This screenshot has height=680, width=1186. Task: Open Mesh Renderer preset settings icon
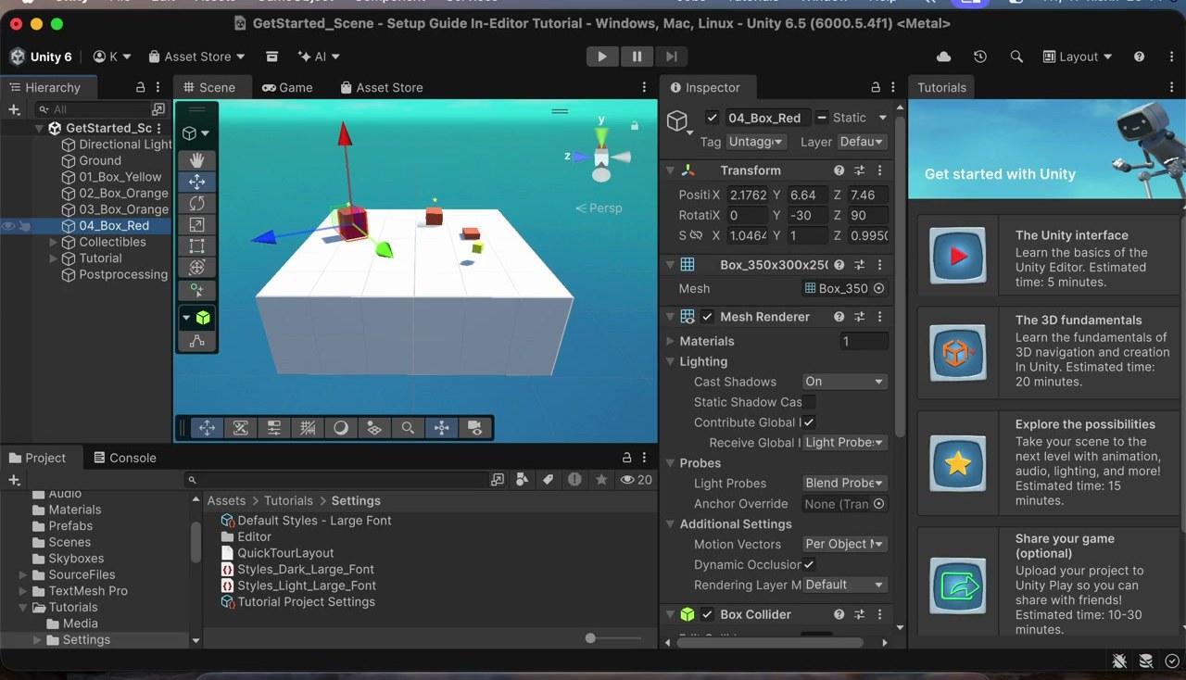tap(859, 317)
